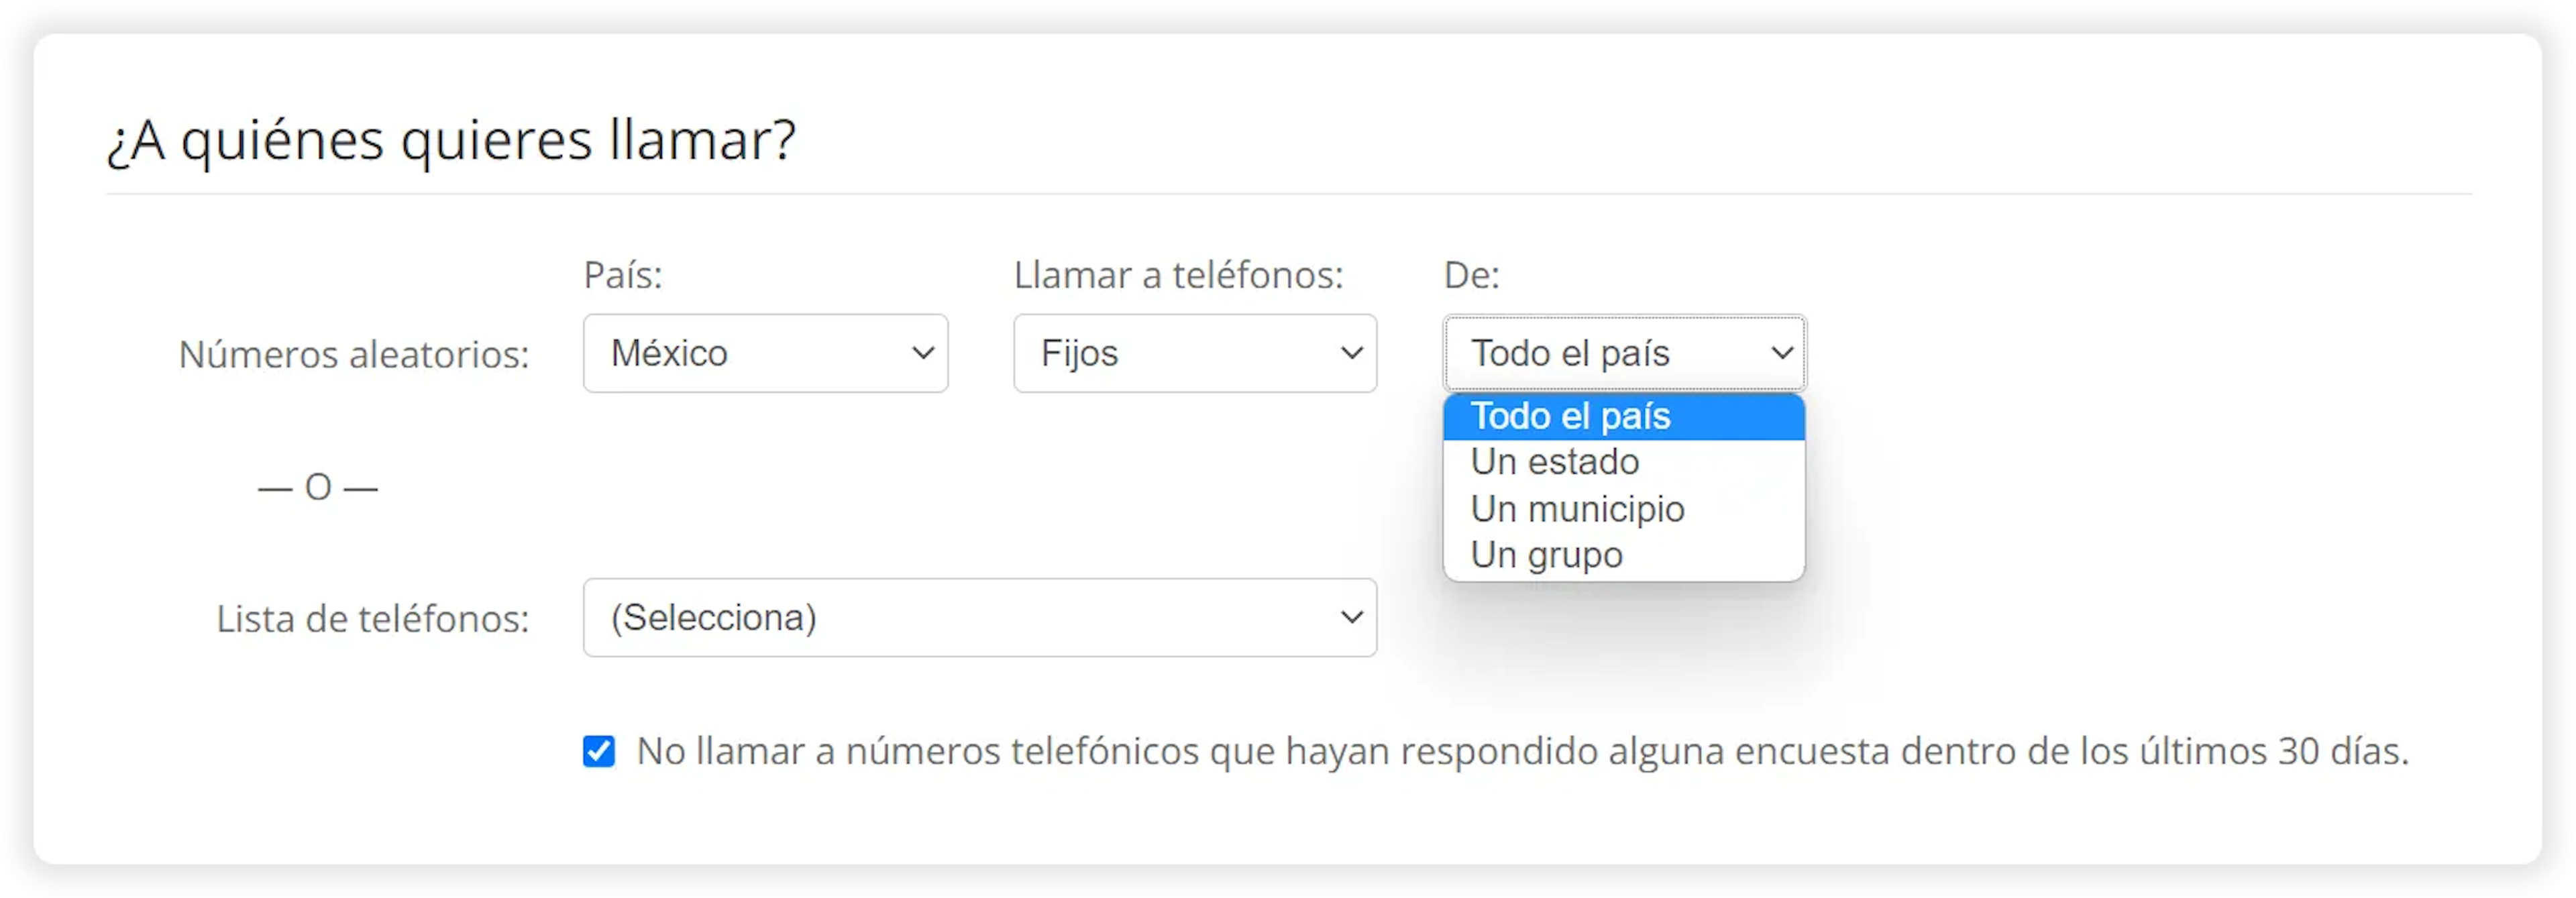Screen dimensions: 2576x898
Task: Uncheck the 30-day no-call checkbox
Action: (x=599, y=751)
